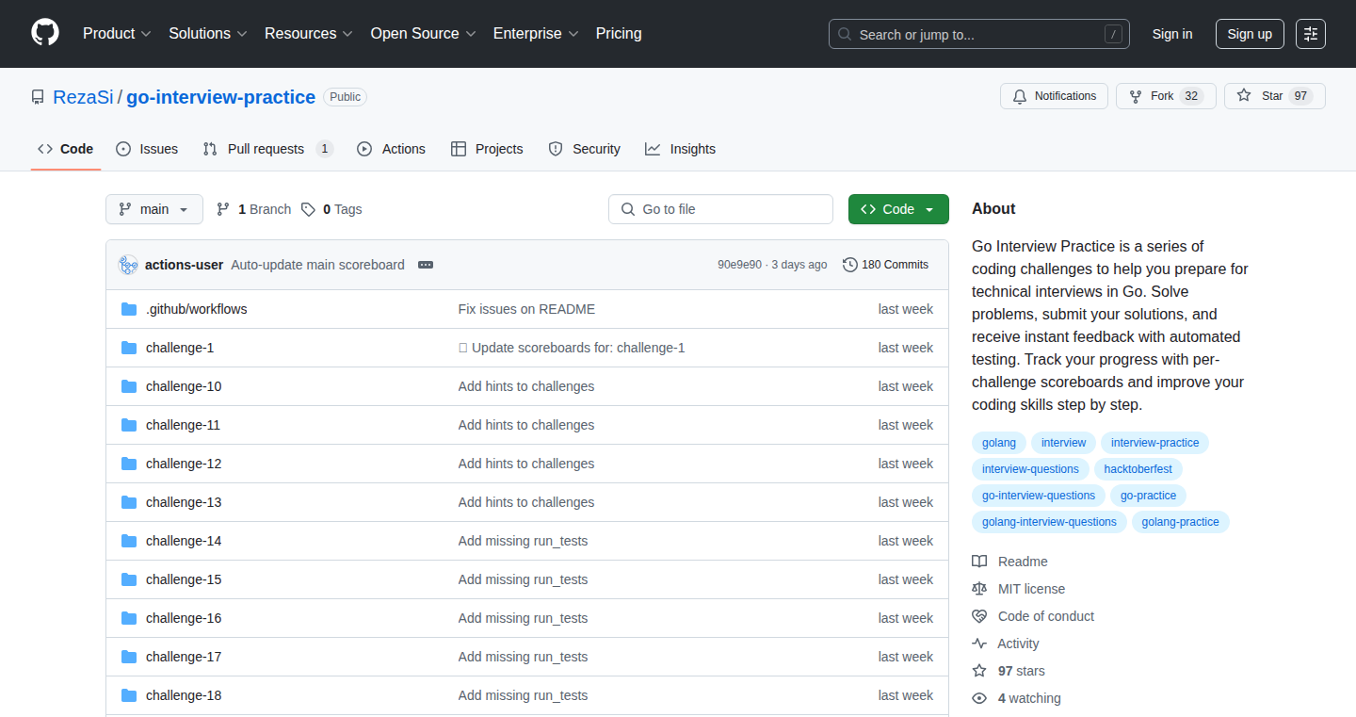Click the challenge-14 folder icon

129,541
